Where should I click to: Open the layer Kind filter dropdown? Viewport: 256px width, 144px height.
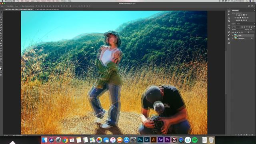pyautogui.click(x=236, y=27)
